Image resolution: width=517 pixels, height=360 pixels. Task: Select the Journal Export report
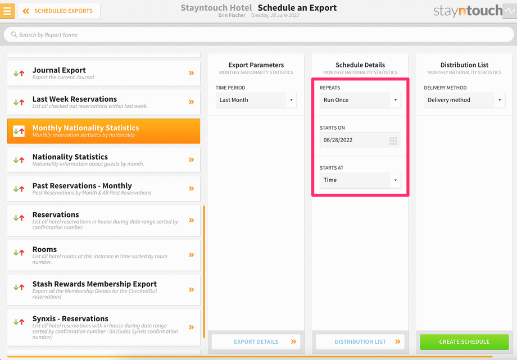[103, 73]
